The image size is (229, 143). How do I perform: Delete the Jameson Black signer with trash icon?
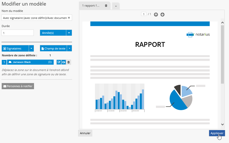[x=69, y=62]
